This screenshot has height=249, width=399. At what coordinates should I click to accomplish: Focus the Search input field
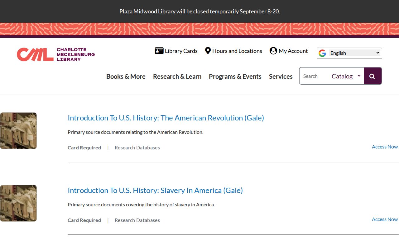click(x=315, y=76)
